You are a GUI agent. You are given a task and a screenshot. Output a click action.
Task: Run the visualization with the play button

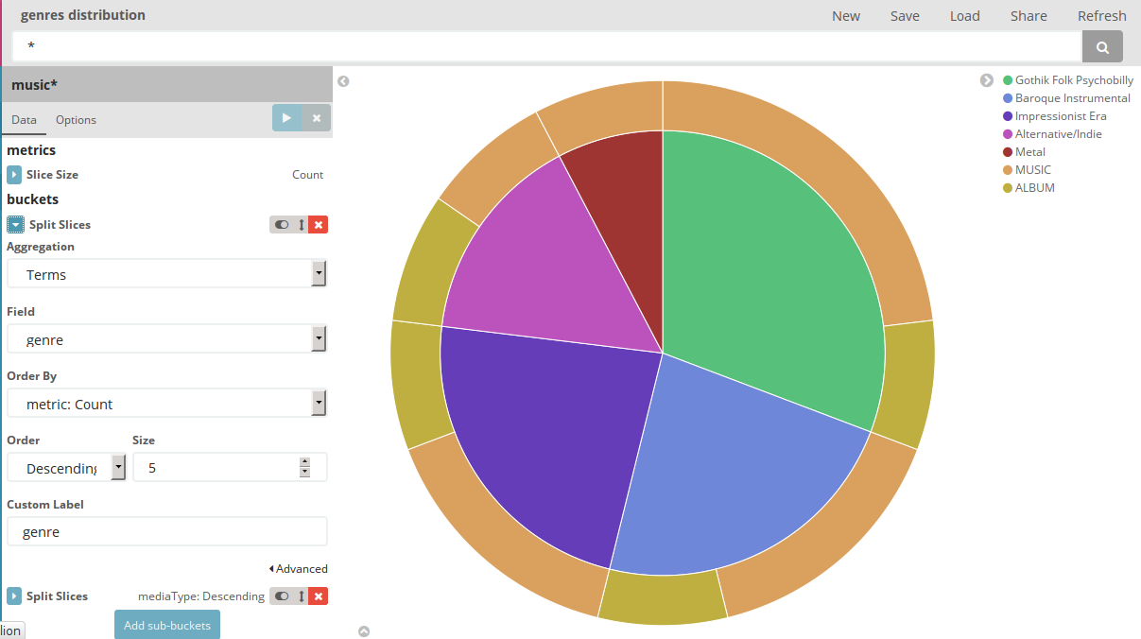click(x=286, y=118)
